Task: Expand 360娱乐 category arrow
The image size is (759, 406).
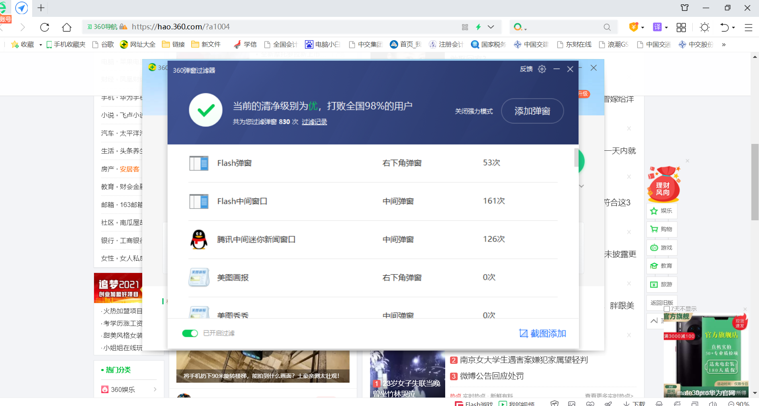Action: click(x=155, y=389)
